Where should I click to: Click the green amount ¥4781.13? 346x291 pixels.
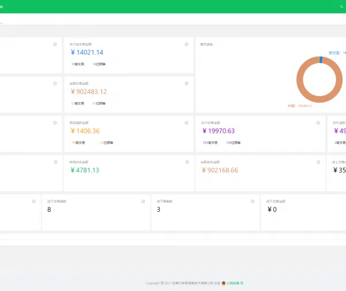(85, 170)
